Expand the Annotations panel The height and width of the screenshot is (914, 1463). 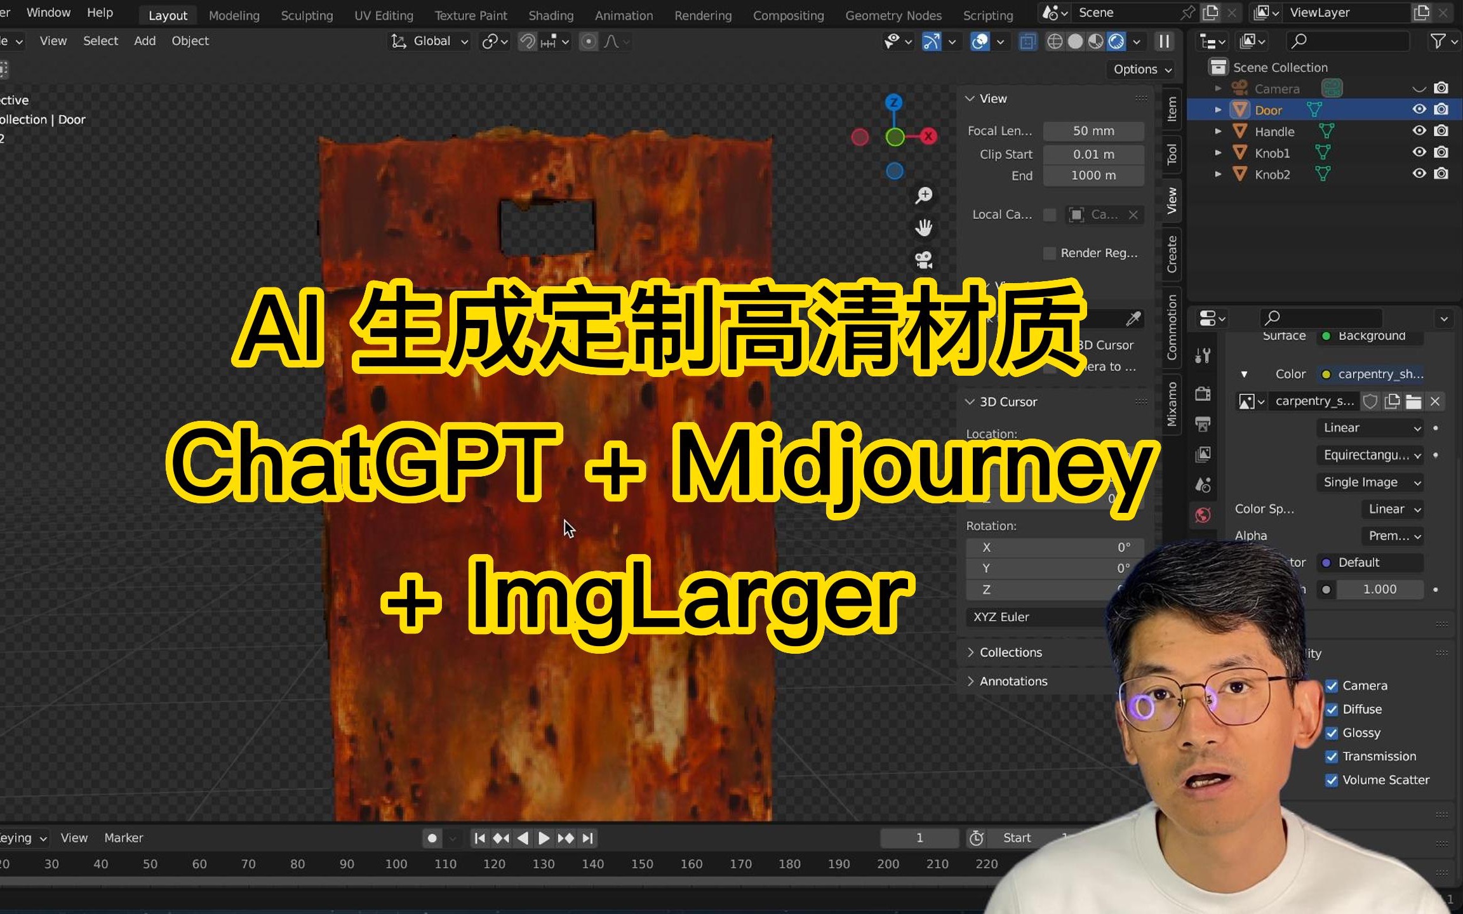click(x=970, y=681)
